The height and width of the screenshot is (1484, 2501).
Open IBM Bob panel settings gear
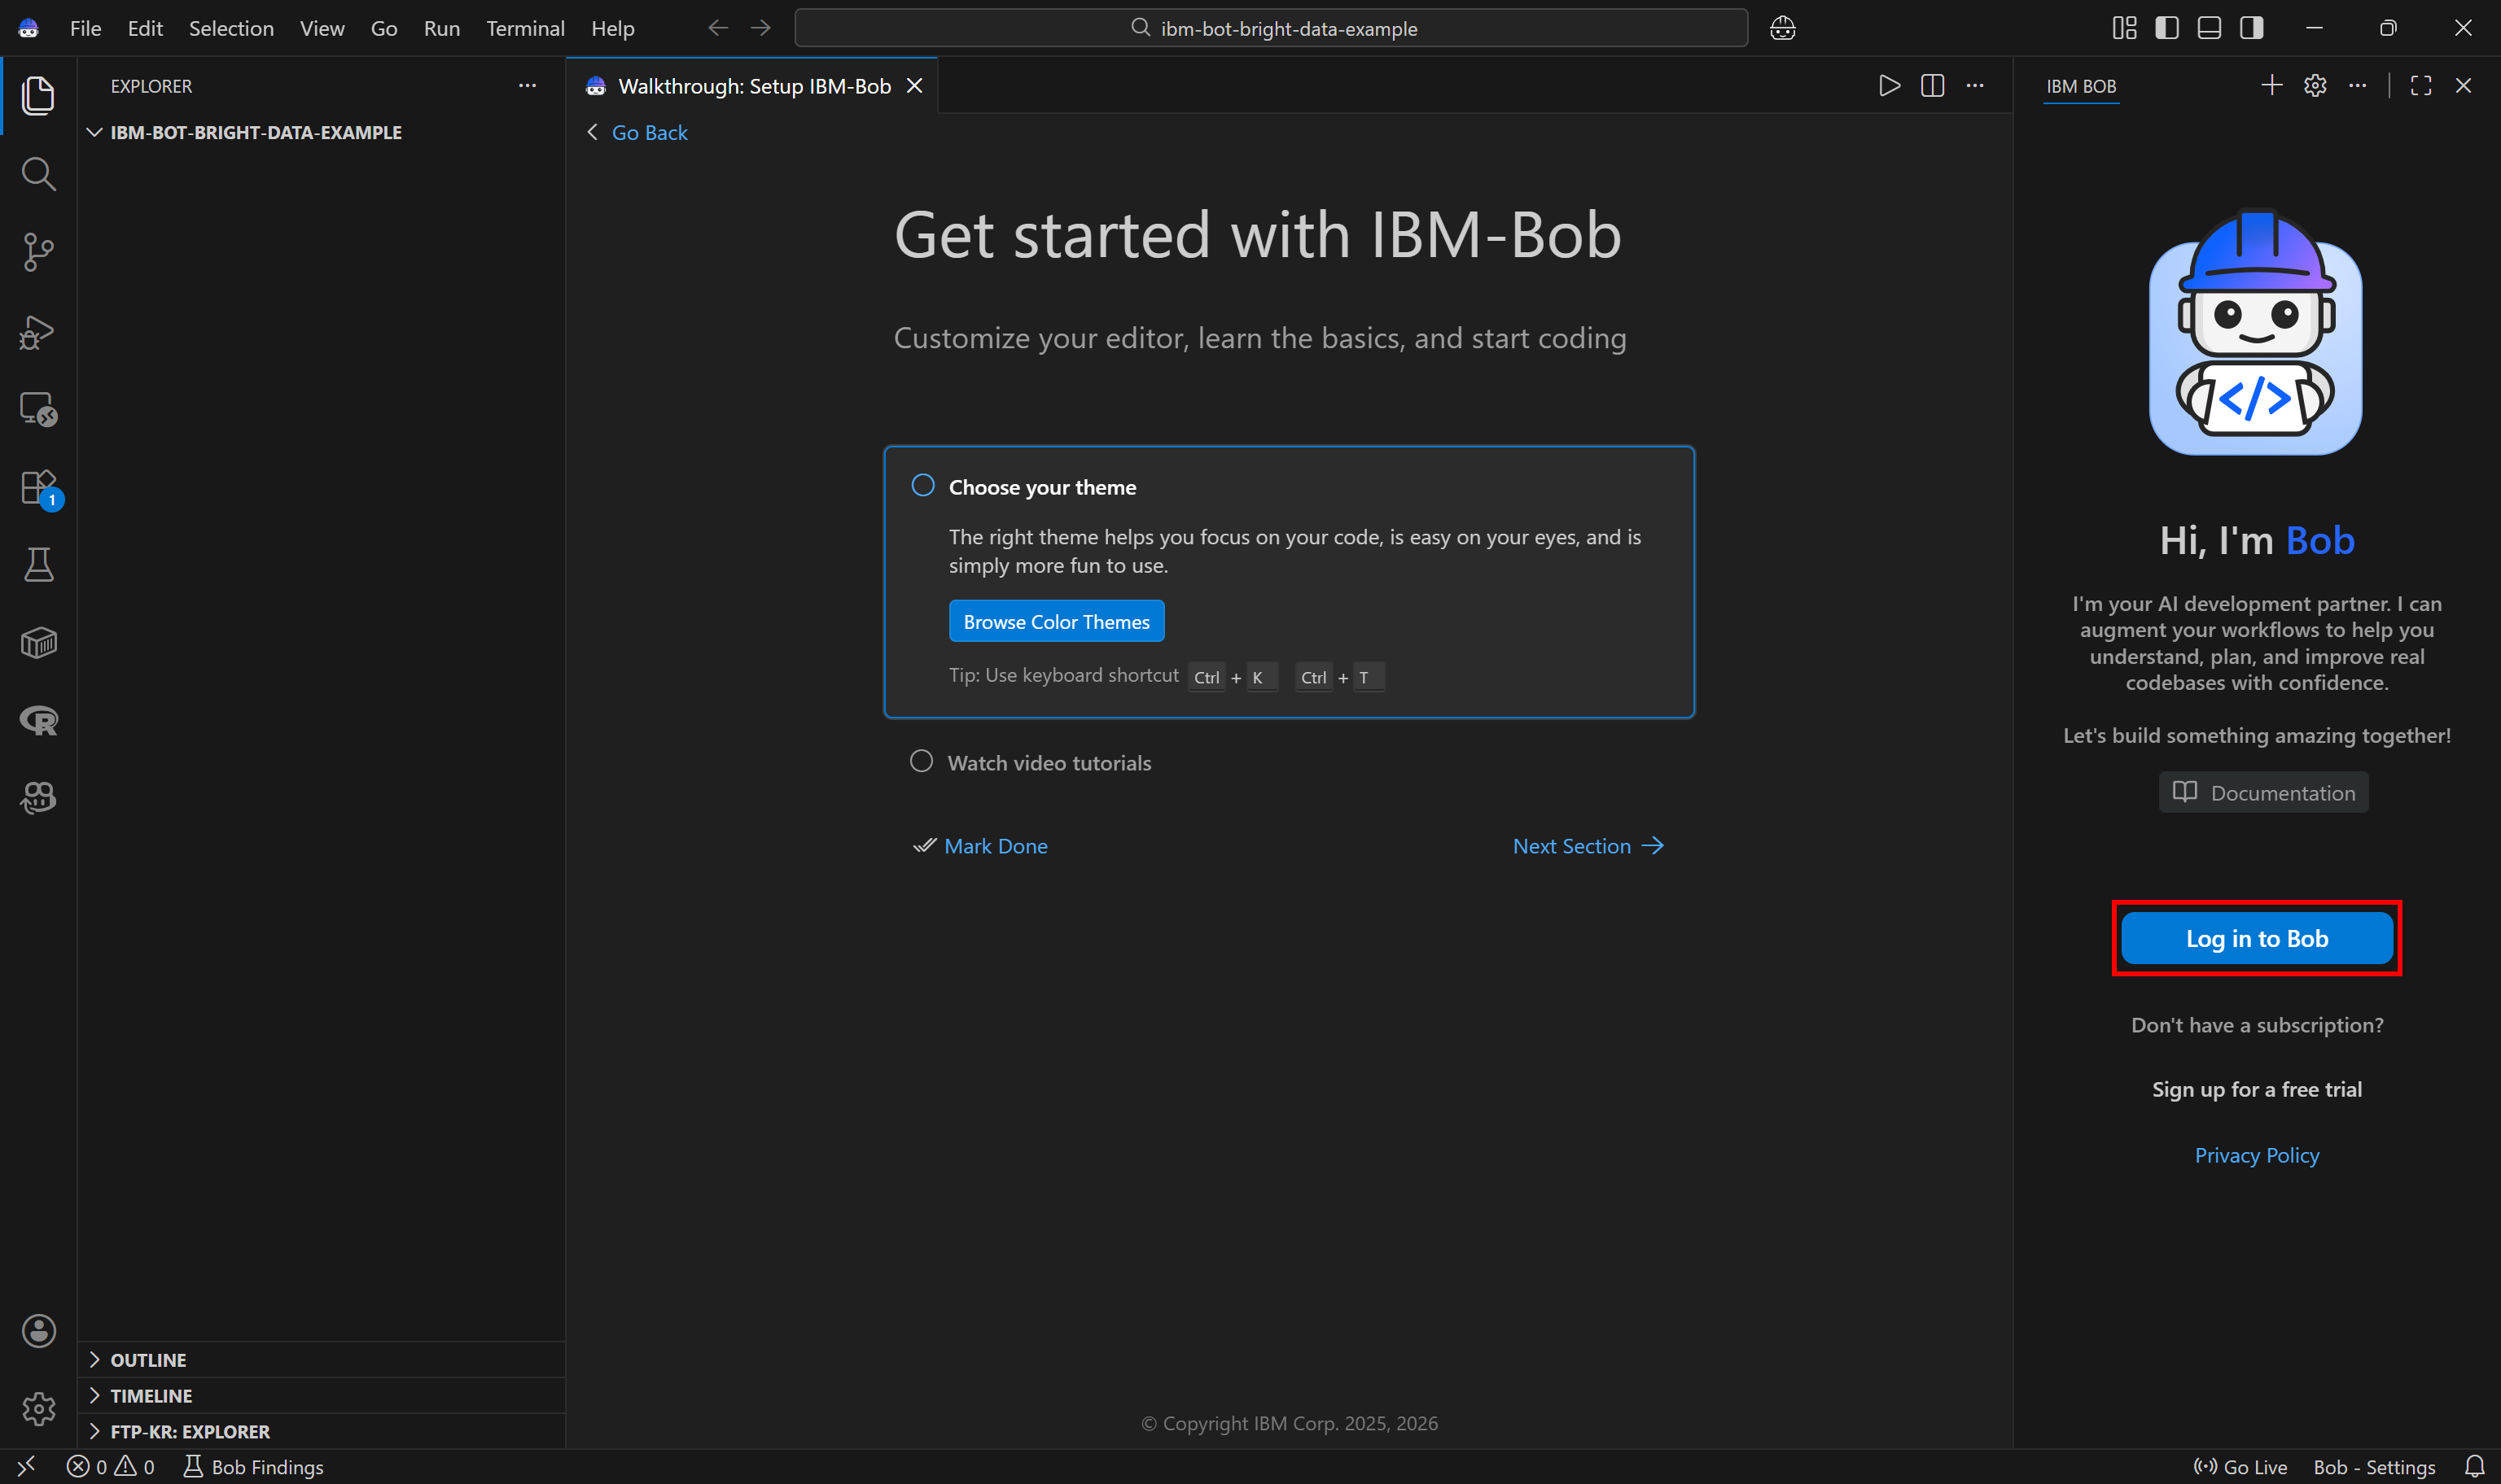(2315, 86)
